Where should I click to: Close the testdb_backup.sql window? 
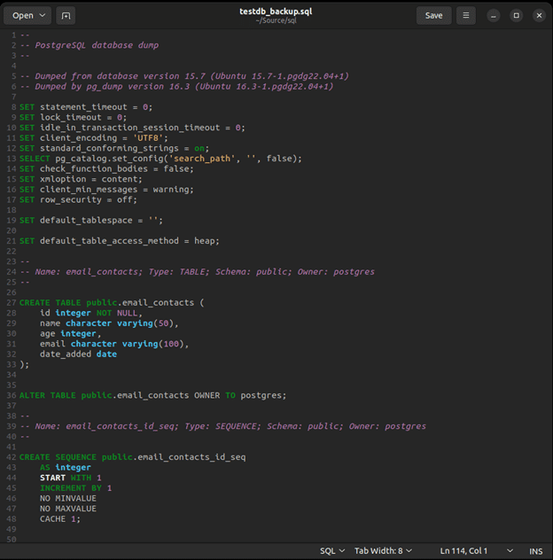tap(539, 15)
